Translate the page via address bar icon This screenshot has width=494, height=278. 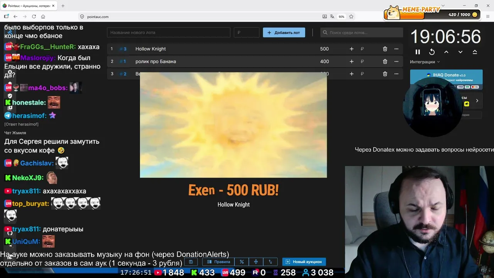332,17
